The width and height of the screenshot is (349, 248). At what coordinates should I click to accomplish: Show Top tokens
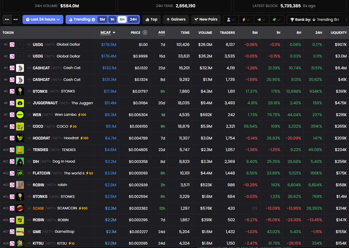[151, 20]
